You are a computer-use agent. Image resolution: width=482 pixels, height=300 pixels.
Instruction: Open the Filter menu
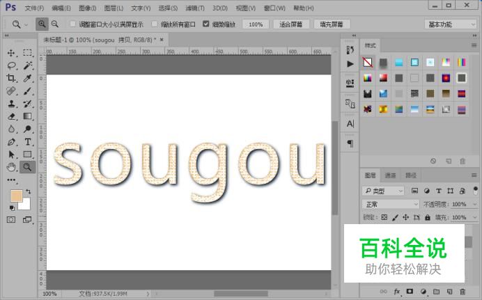pos(195,8)
